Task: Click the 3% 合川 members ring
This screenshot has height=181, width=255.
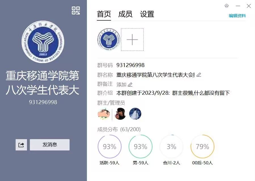Action: (x=172, y=146)
